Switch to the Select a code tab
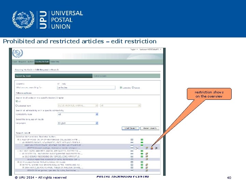The image size is (246, 184). click(x=127, y=76)
